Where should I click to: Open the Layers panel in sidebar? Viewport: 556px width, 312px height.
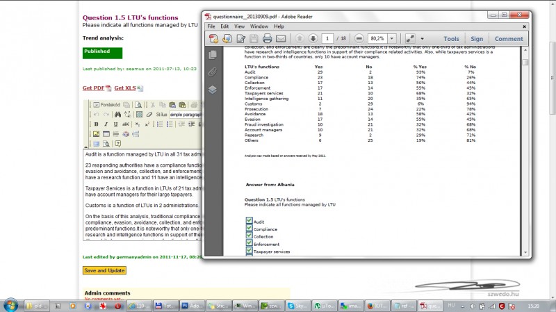213,89
